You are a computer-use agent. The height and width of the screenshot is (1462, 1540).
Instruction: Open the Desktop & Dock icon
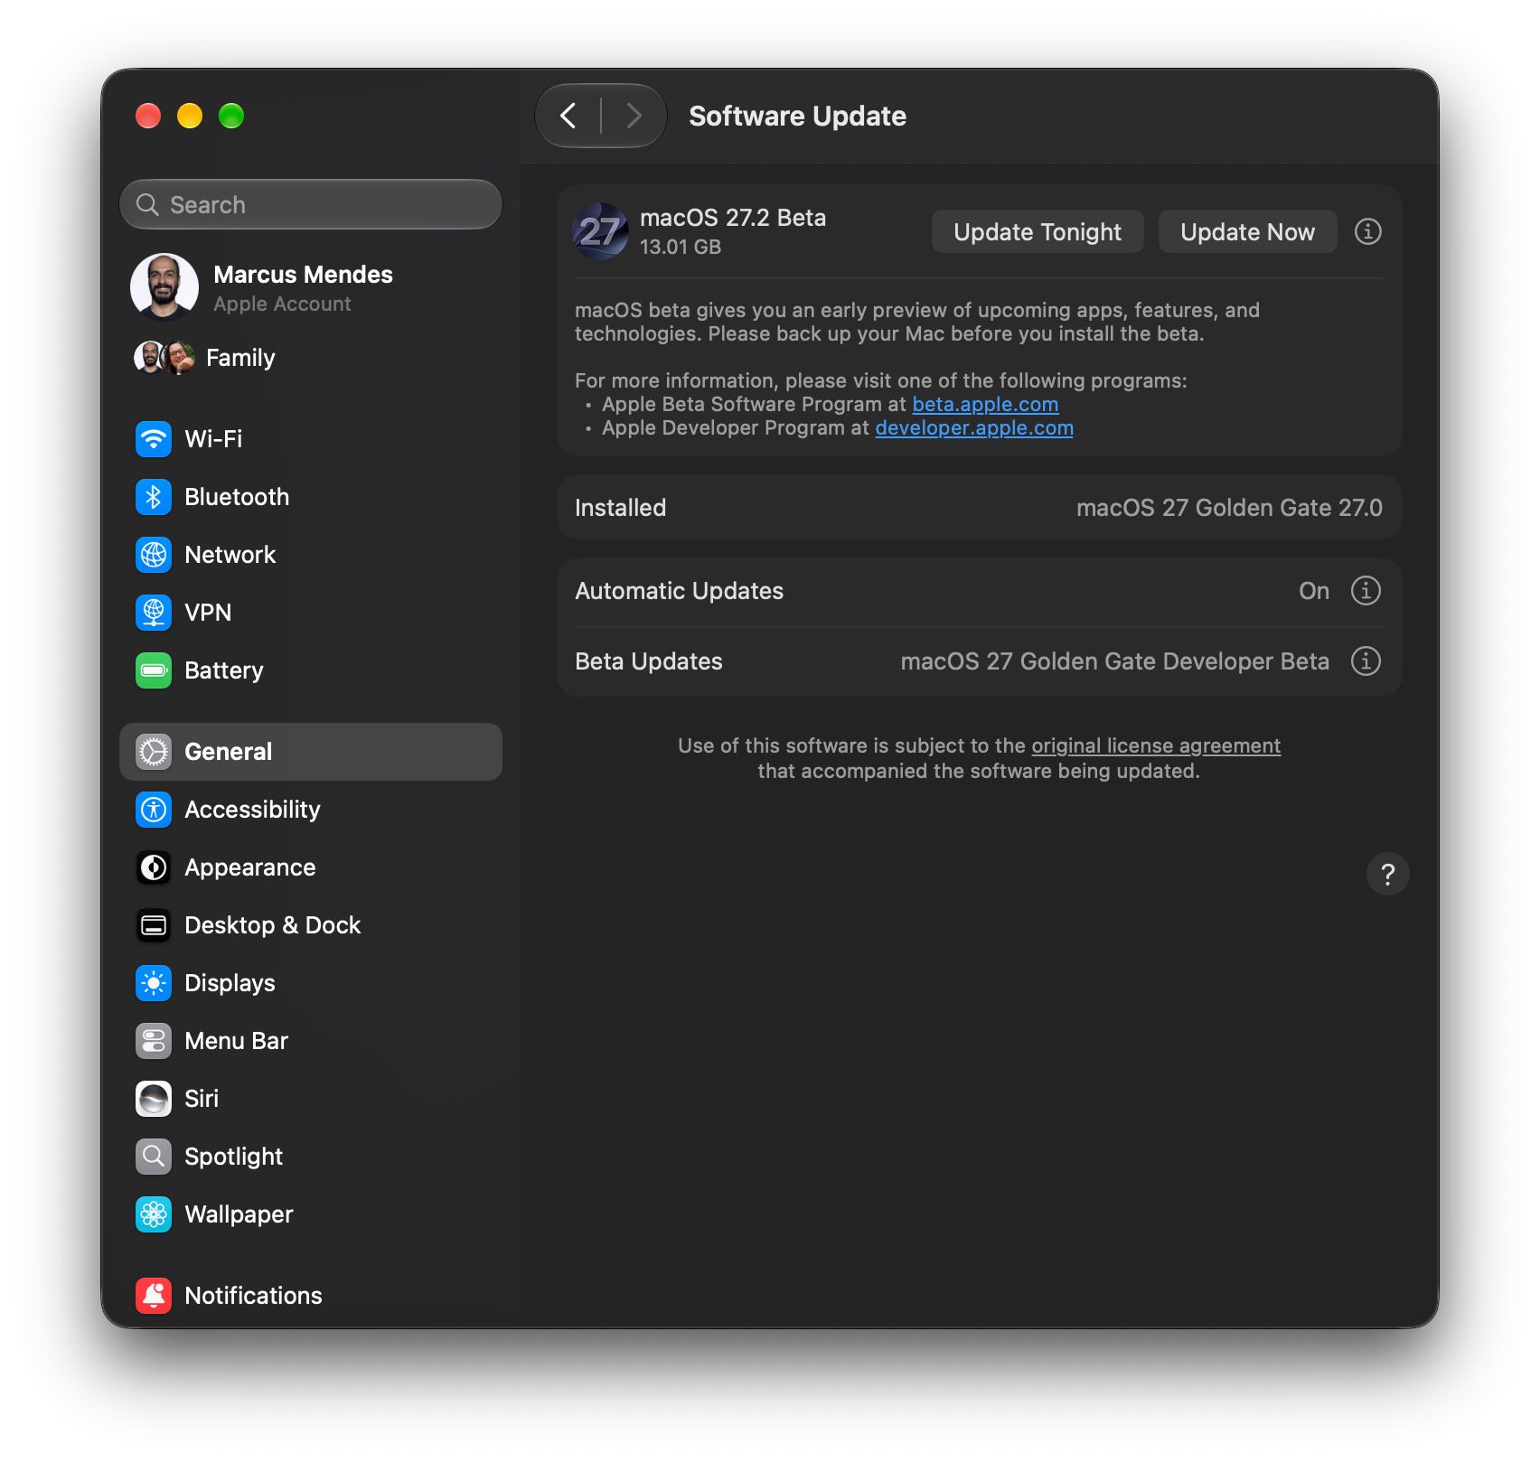(x=154, y=925)
